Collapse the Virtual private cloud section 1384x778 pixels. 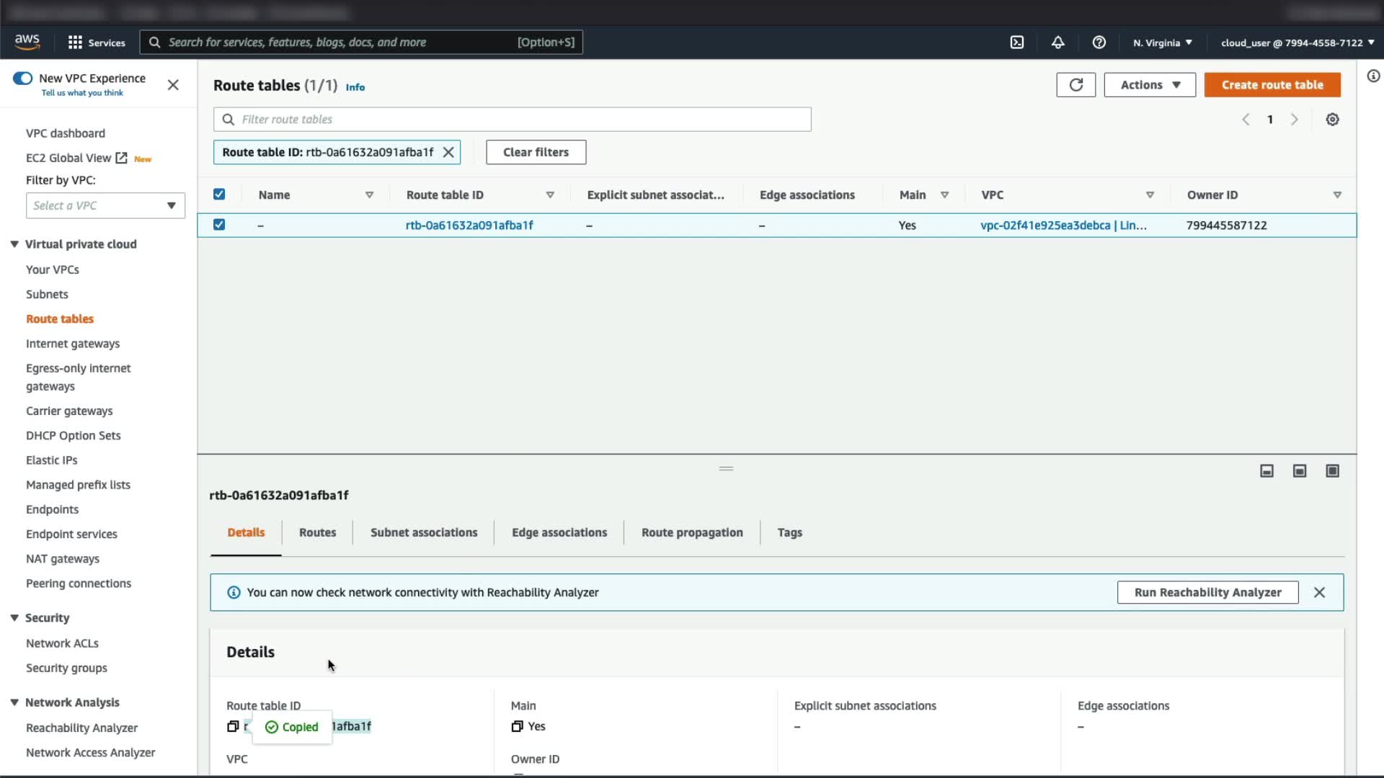(14, 244)
